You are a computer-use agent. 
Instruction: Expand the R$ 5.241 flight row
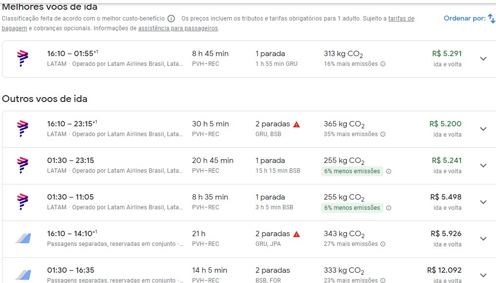coord(483,165)
